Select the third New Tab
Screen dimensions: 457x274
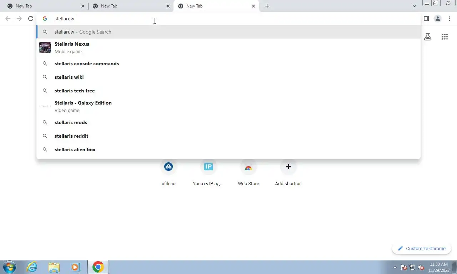coord(216,6)
